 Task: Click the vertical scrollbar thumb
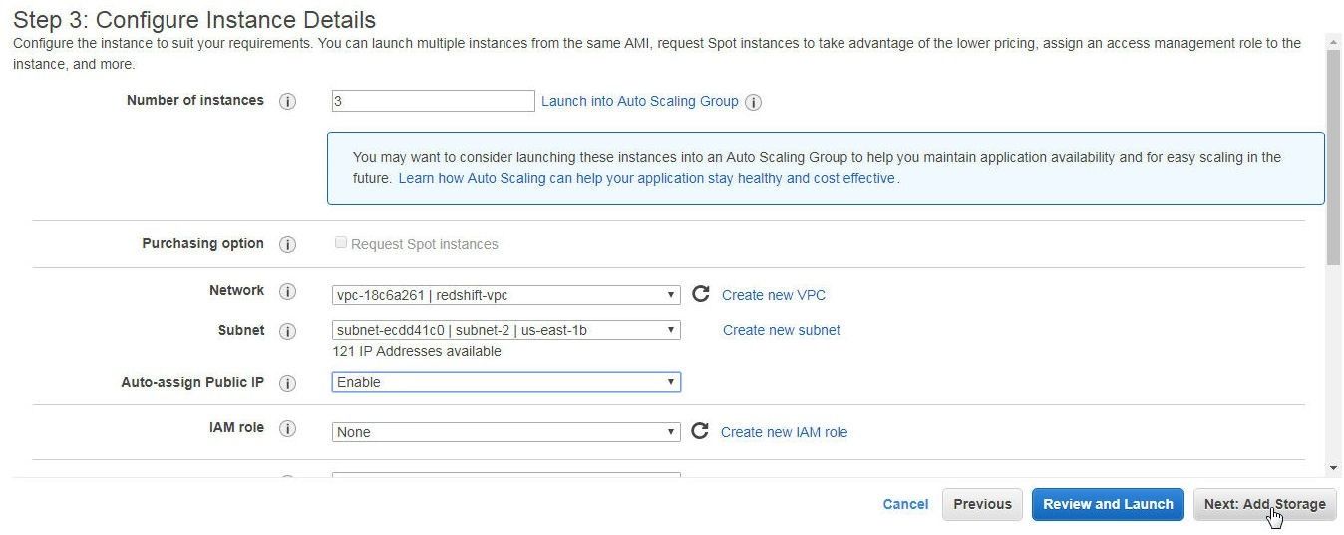tap(1334, 157)
